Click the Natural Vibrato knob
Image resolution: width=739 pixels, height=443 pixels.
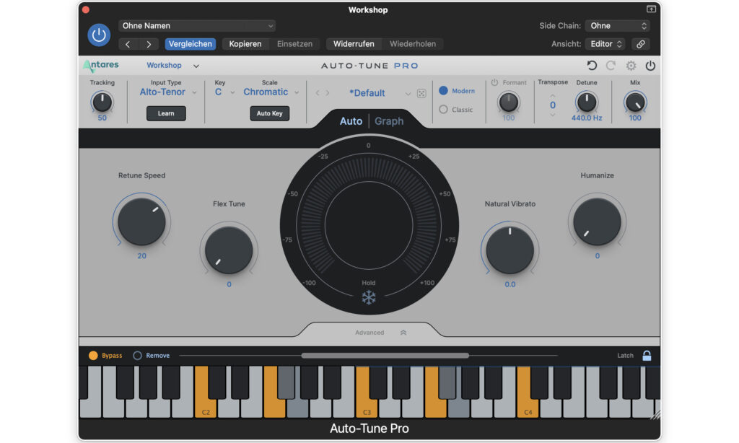coord(510,250)
